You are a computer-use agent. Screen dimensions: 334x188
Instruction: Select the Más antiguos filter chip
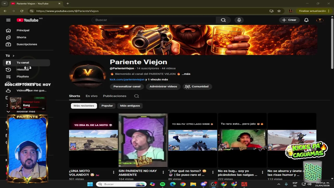pyautogui.click(x=130, y=106)
